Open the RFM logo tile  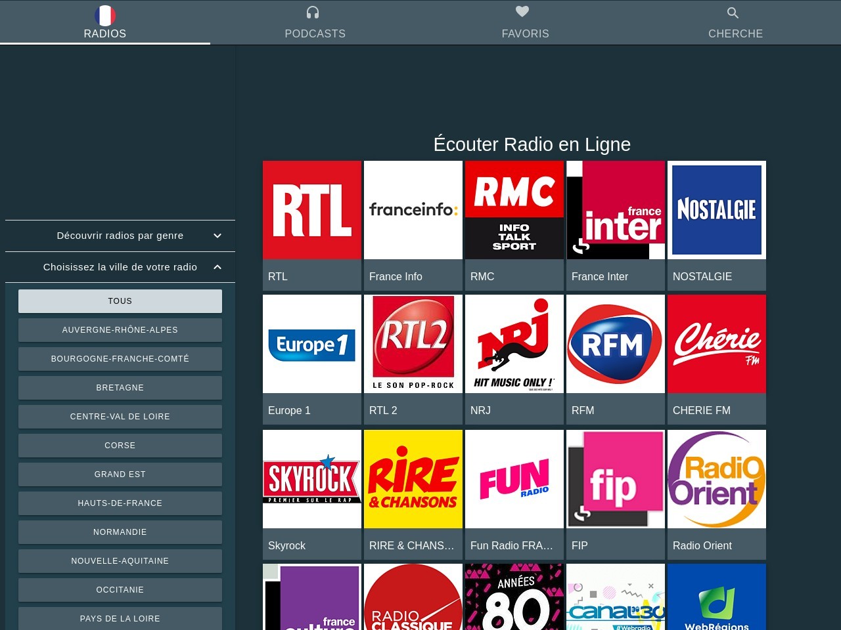(x=616, y=344)
